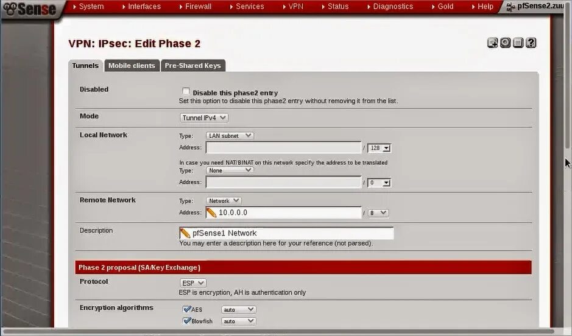The image size is (572, 336).
Task: Switch to Pre-Shared Keys tab
Action: click(193, 66)
